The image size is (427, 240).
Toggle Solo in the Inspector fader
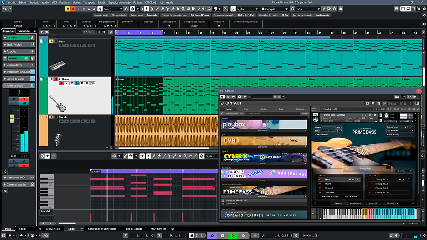24,99
